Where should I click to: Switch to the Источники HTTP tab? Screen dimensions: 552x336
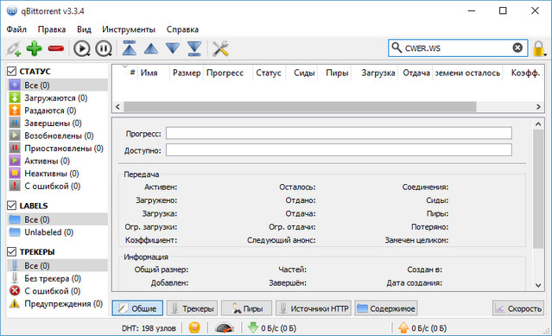tap(314, 308)
